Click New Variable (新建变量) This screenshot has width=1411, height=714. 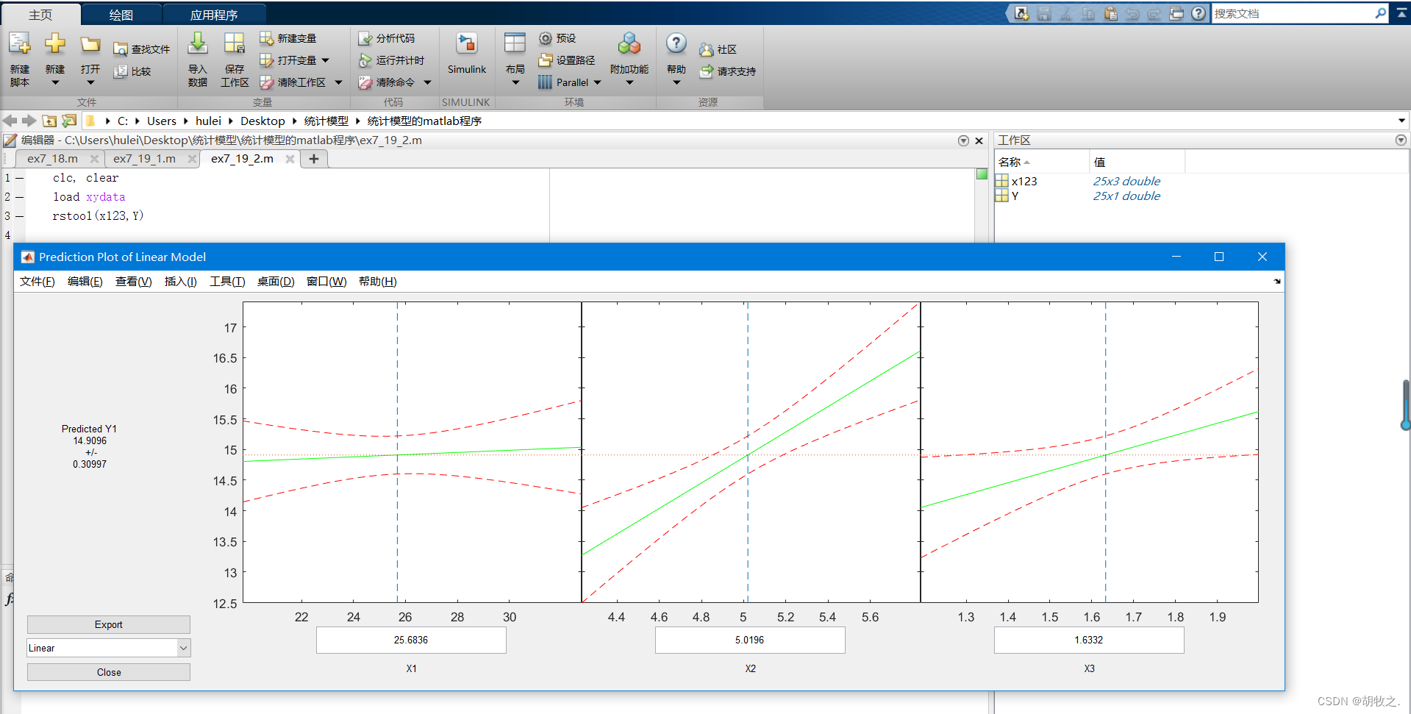[x=288, y=38]
